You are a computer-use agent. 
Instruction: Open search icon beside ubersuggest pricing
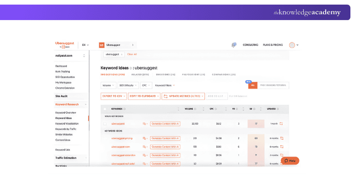[x=145, y=138]
